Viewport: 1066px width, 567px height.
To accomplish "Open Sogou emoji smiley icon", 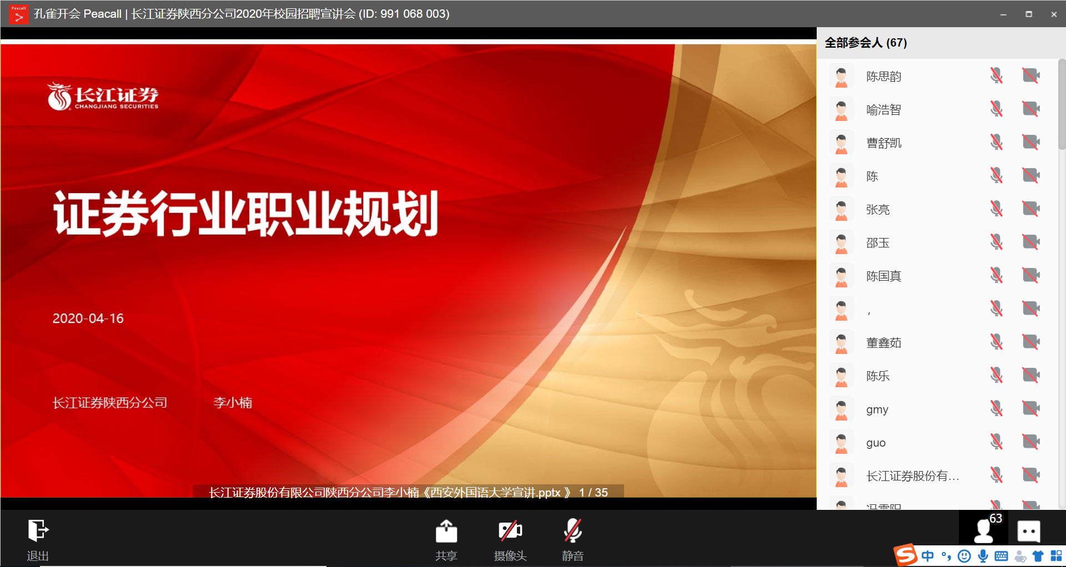I will pos(964,556).
